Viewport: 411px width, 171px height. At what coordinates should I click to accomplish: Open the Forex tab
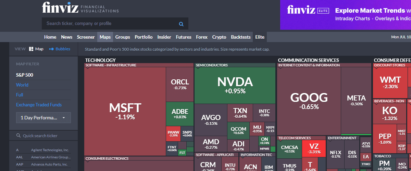(x=202, y=37)
